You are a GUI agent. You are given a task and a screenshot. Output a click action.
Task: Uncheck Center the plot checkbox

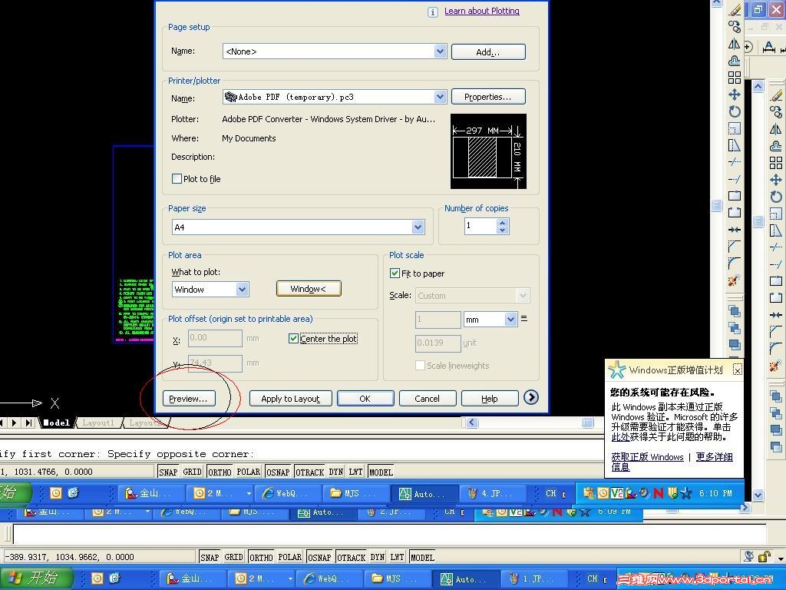pyautogui.click(x=293, y=339)
